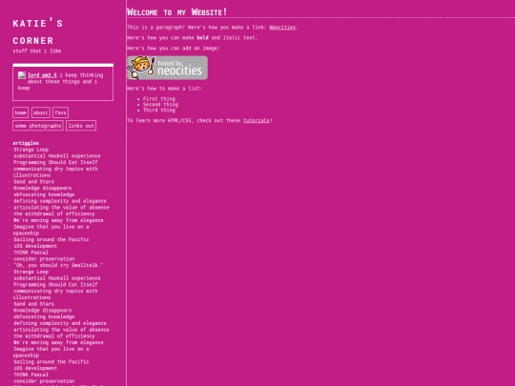Click "Here's how you can add an image:" text
This screenshot has width=515, height=386.
174,49
